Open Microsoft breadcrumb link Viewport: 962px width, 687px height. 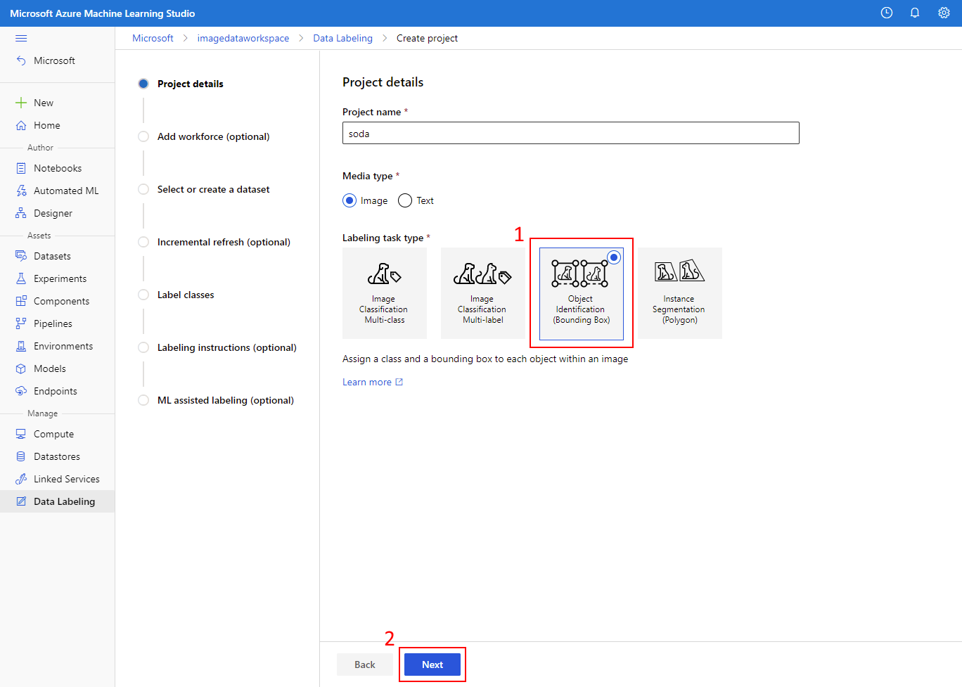tap(153, 38)
